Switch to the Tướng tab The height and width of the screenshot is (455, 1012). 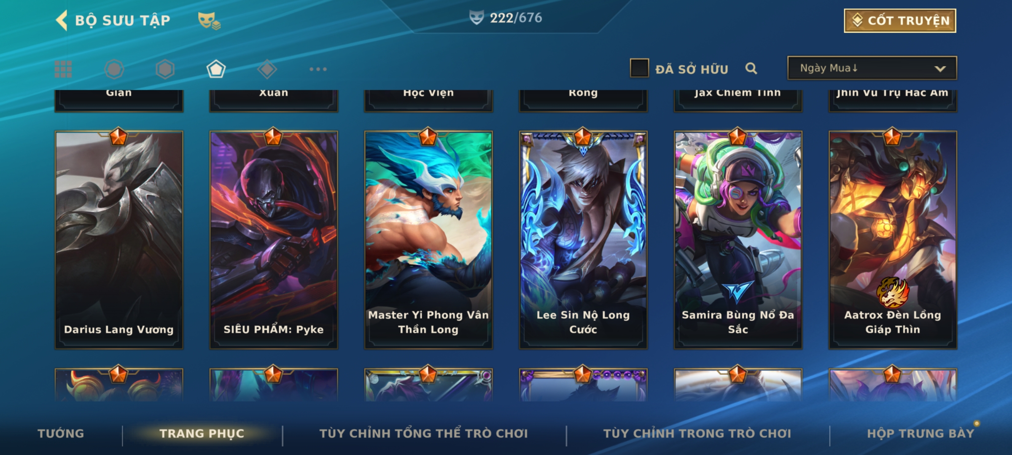[x=61, y=434]
